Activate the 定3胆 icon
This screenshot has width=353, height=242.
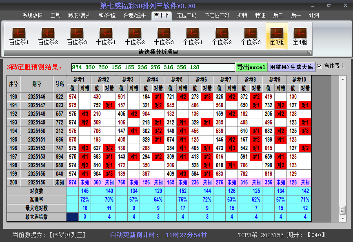[277, 36]
